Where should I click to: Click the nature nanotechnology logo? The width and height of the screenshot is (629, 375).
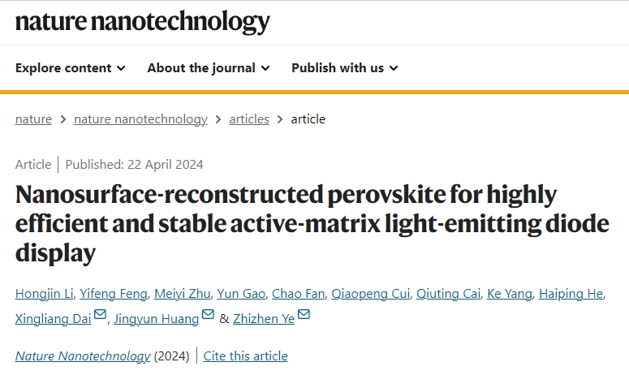[142, 21]
